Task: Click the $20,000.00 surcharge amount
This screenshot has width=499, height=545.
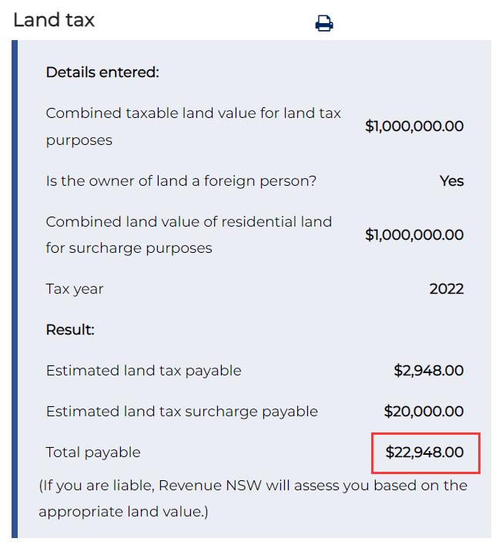Action: pyautogui.click(x=424, y=412)
